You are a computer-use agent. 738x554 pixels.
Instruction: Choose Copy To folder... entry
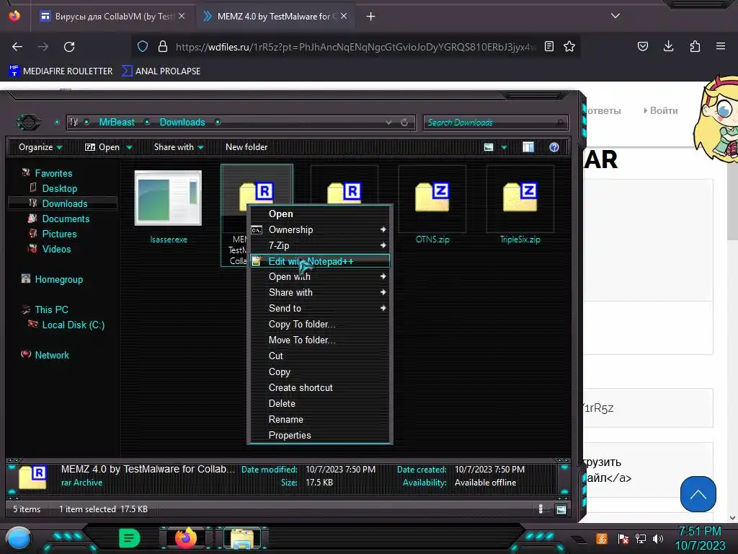[x=320, y=324]
